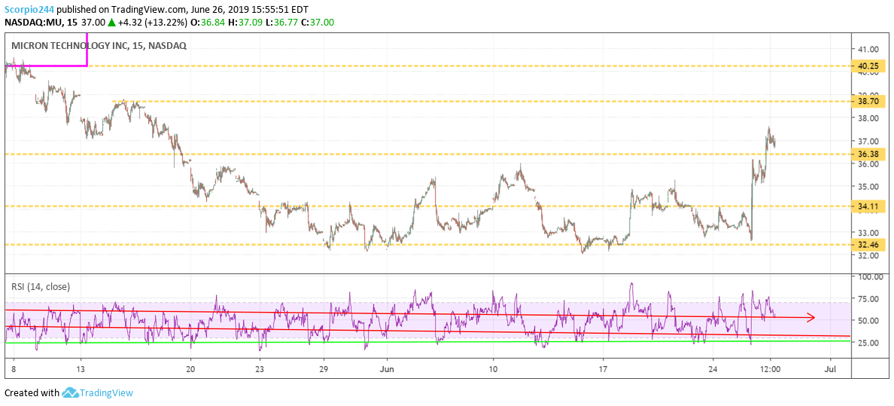Click the Scorpio244 author name
Image resolution: width=894 pixels, height=406 pixels.
coord(29,11)
